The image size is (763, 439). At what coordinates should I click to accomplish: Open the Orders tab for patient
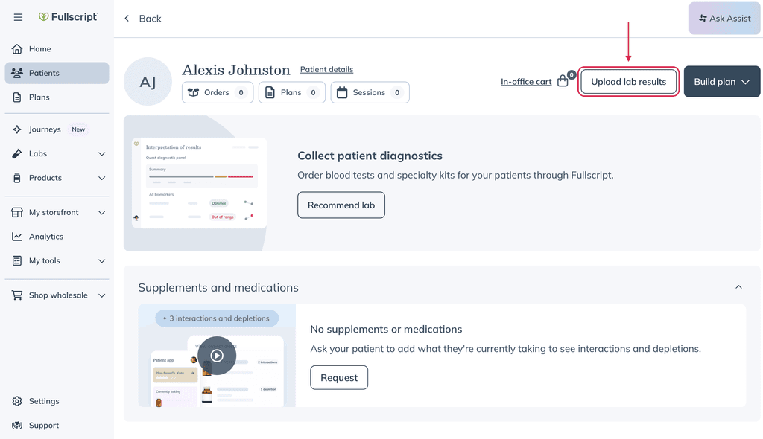tap(218, 92)
